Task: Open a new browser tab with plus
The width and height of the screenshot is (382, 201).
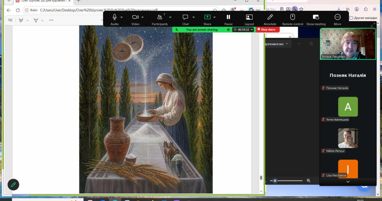Action: 78,1
